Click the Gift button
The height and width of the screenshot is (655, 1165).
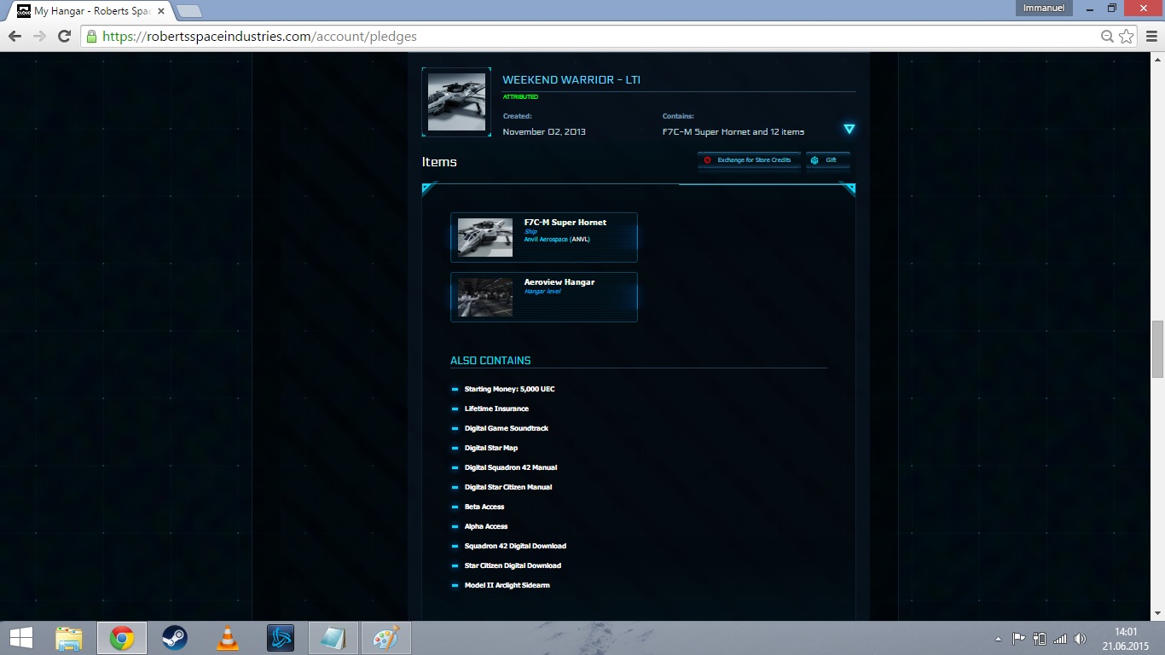[828, 160]
